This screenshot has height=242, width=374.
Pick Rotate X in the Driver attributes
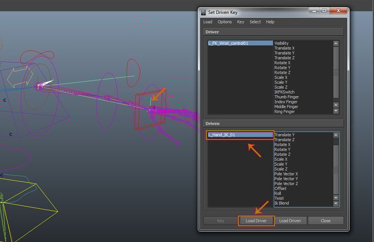coord(282,63)
